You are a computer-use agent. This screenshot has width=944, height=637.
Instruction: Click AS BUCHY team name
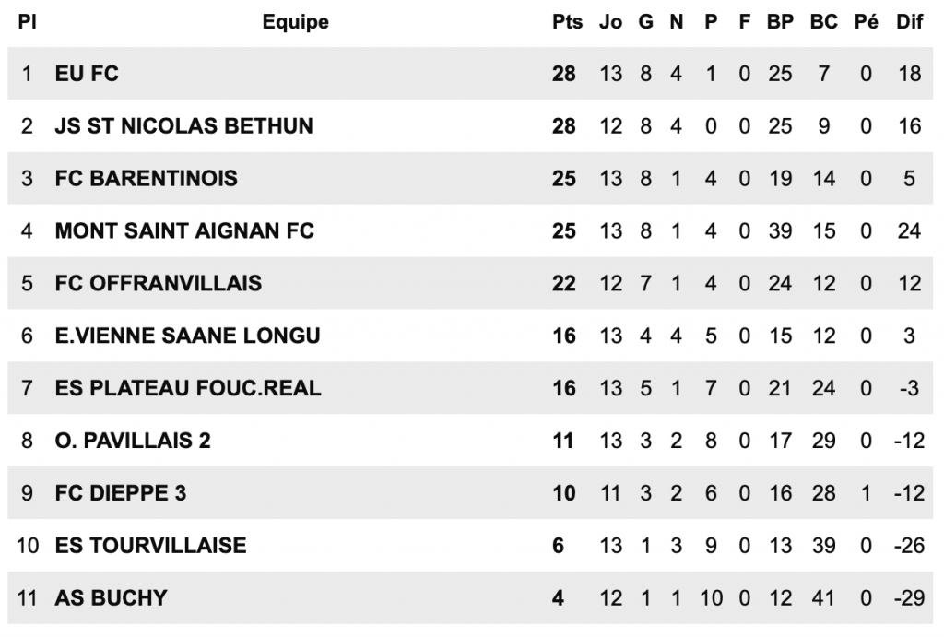click(111, 598)
